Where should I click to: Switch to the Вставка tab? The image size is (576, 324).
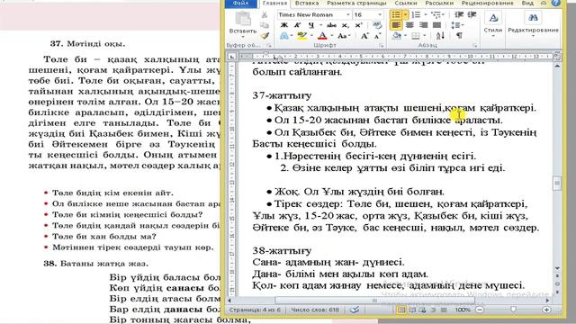pyautogui.click(x=307, y=3)
